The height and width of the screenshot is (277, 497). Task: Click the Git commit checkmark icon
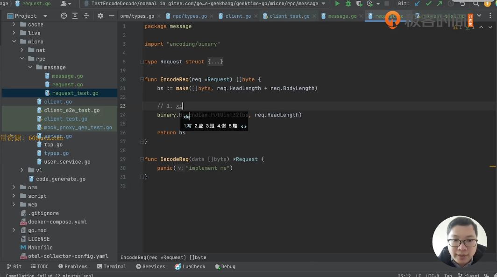coord(428,4)
